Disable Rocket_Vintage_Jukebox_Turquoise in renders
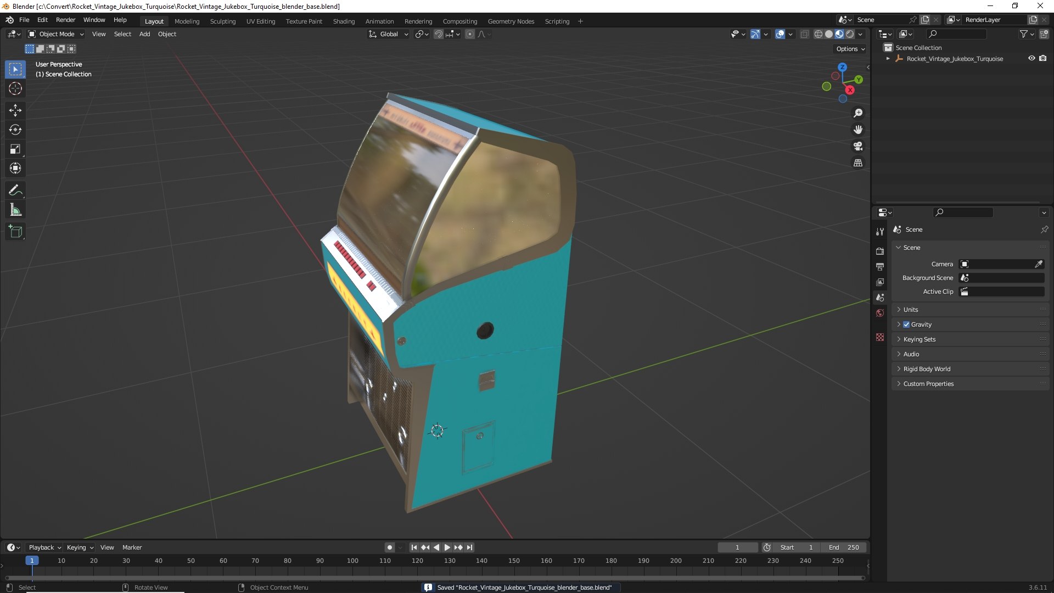 point(1043,58)
